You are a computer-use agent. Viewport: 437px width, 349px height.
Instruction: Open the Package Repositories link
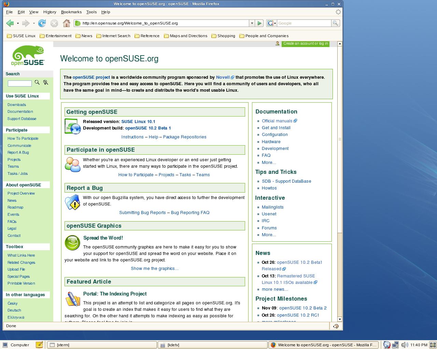click(185, 137)
